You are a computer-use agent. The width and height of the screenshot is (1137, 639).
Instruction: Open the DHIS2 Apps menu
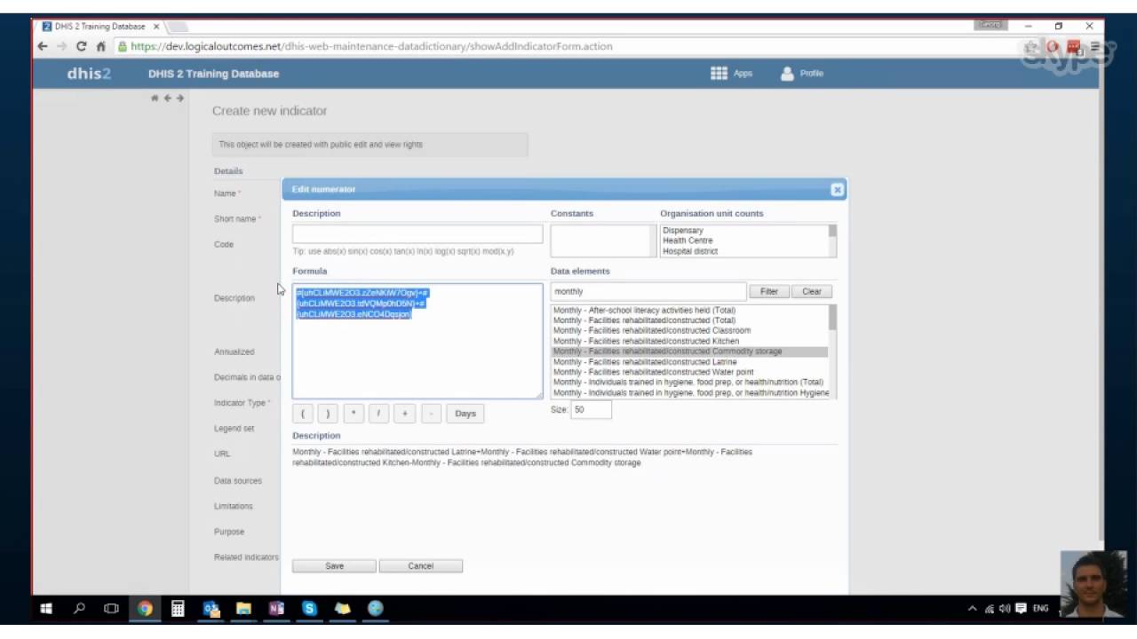tap(731, 74)
